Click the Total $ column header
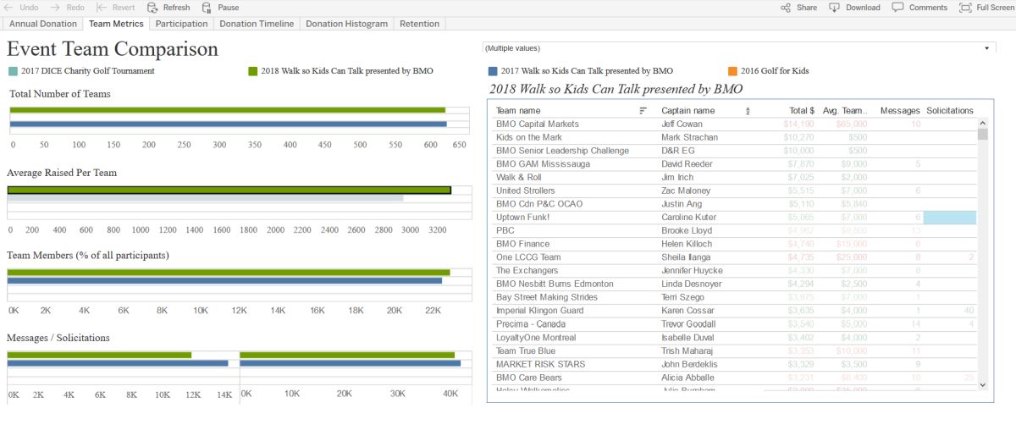 [x=802, y=111]
